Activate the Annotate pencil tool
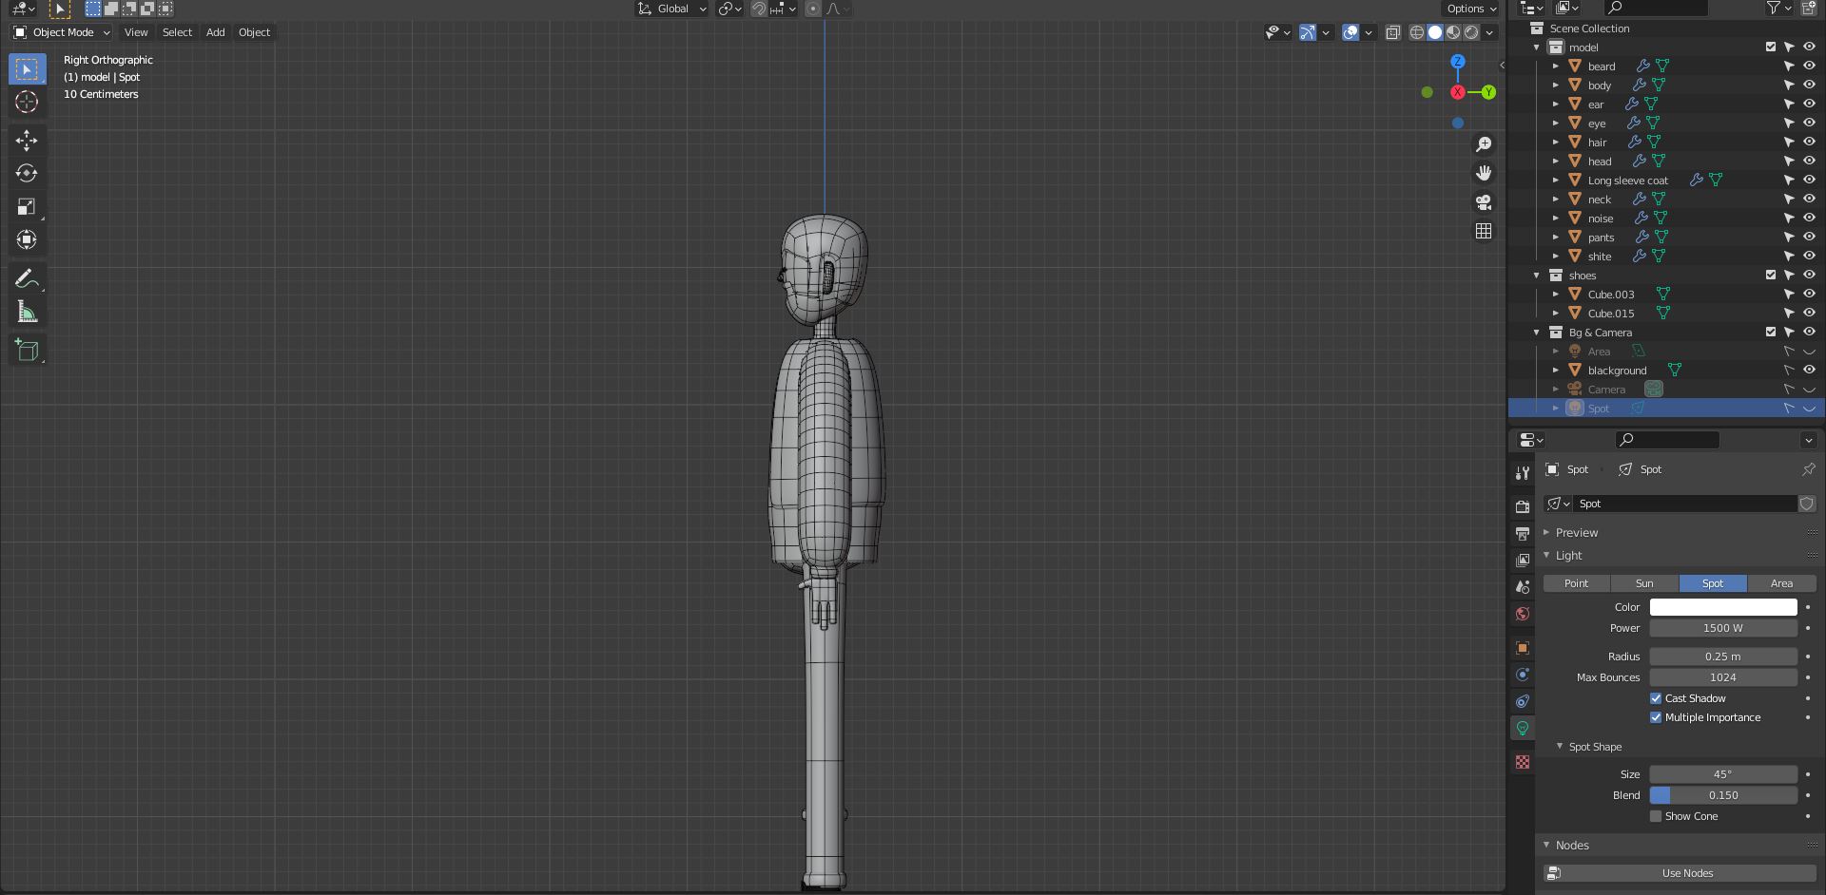This screenshot has width=1826, height=895. point(27,278)
